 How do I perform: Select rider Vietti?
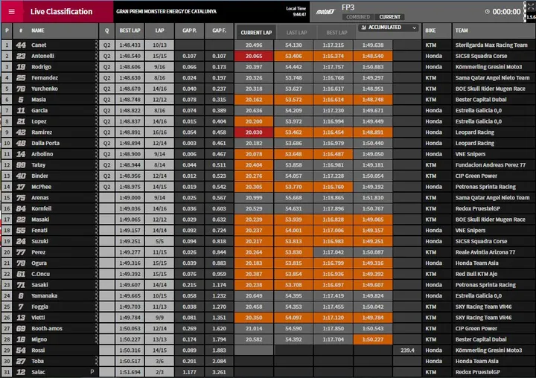pos(38,318)
